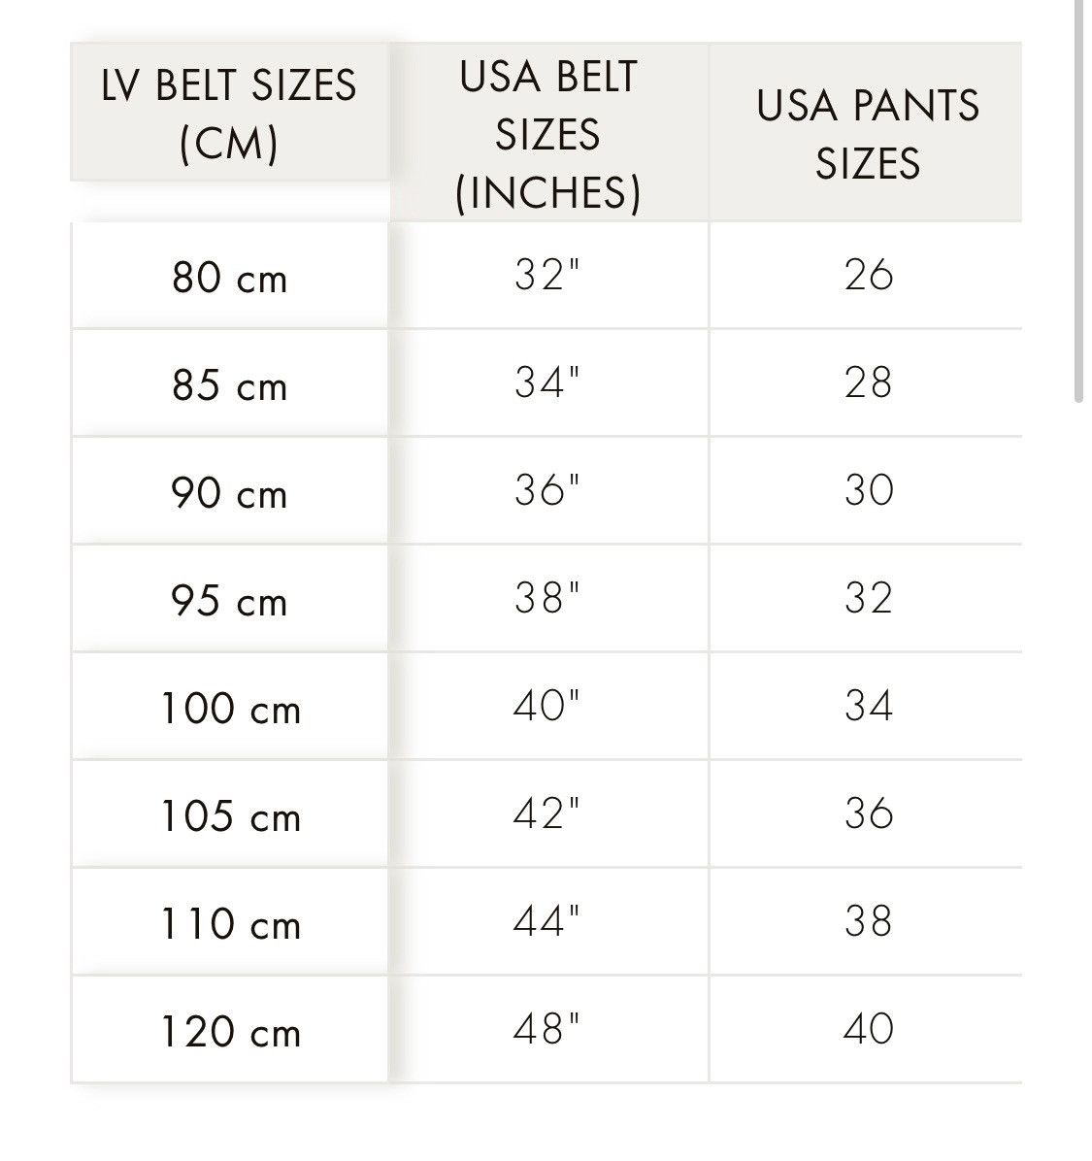Click pants size 26 cell
This screenshot has width=1092, height=1161.
click(866, 276)
